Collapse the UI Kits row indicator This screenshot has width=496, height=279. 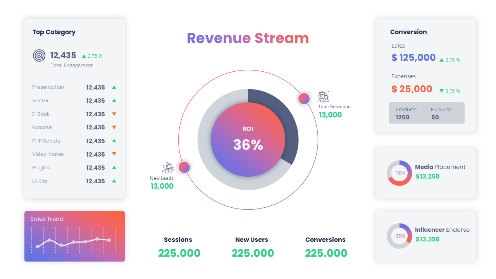[114, 181]
